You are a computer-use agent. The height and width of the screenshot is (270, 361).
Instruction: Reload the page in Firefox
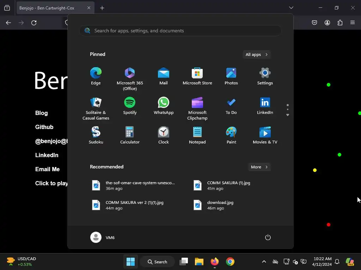tap(34, 22)
